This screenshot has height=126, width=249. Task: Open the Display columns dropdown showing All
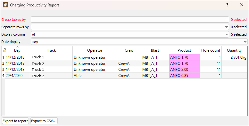pyautogui.click(x=130, y=35)
